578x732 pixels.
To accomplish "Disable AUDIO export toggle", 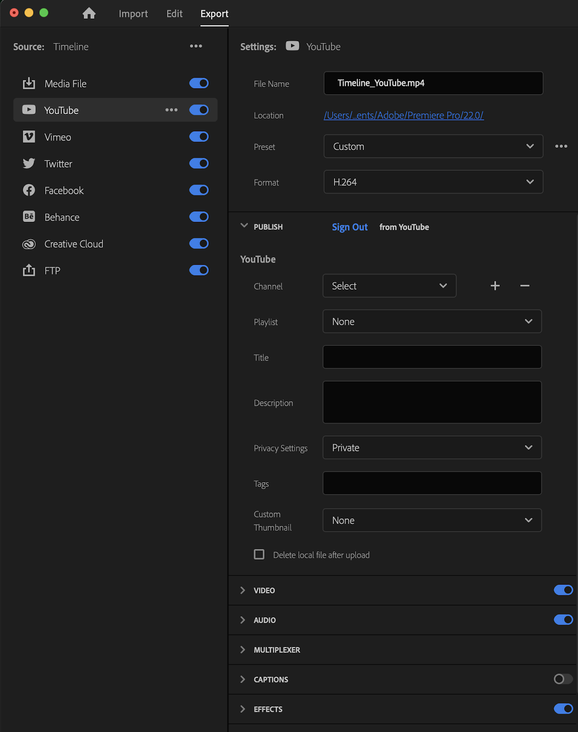I will click(x=563, y=620).
